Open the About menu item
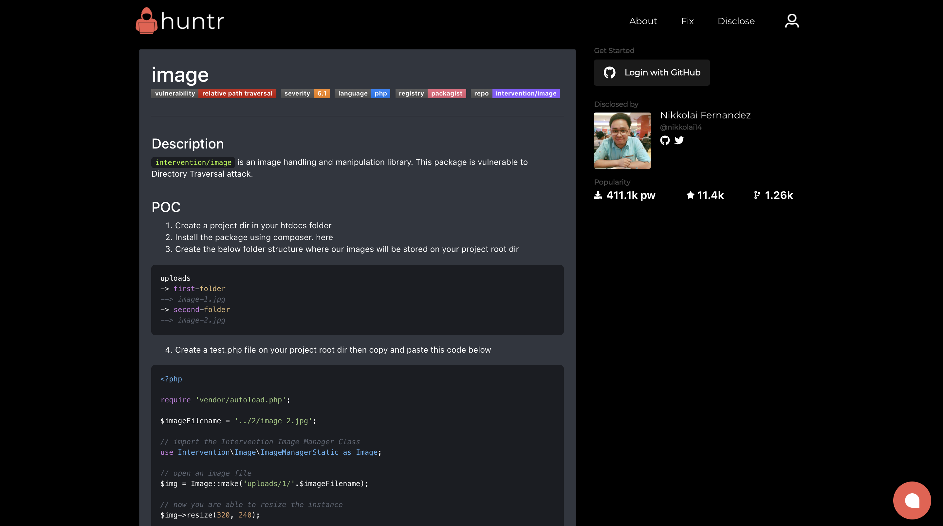The height and width of the screenshot is (526, 943). 643,21
